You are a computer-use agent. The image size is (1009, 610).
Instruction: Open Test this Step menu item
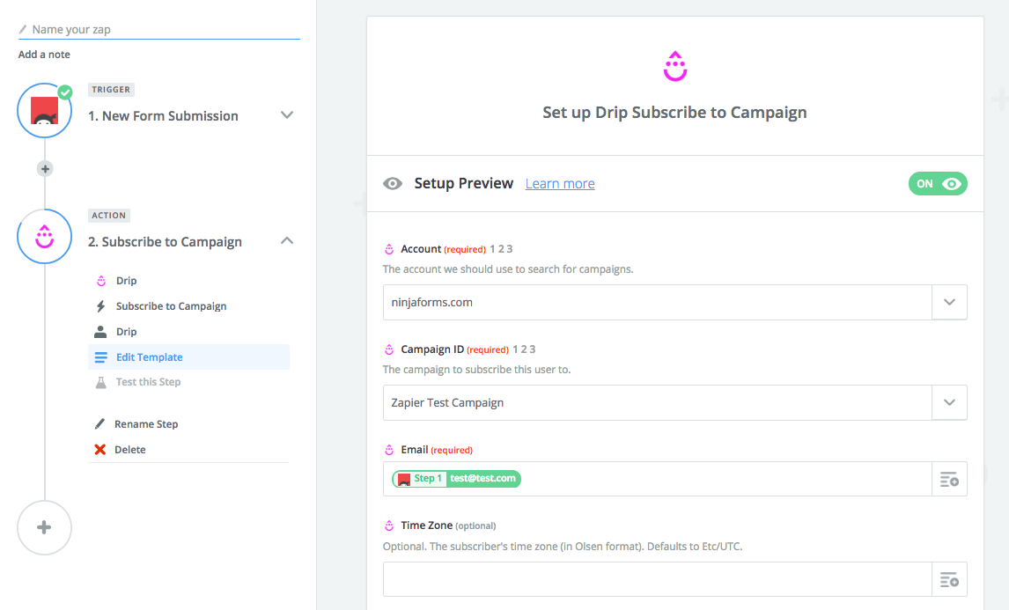pos(148,382)
